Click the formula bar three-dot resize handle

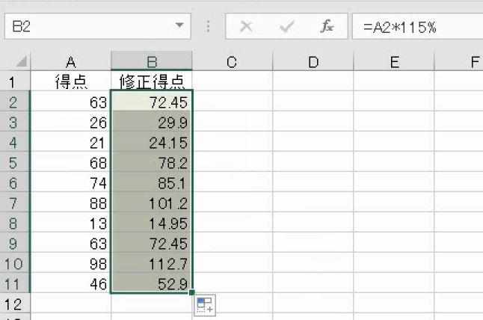pos(209,26)
